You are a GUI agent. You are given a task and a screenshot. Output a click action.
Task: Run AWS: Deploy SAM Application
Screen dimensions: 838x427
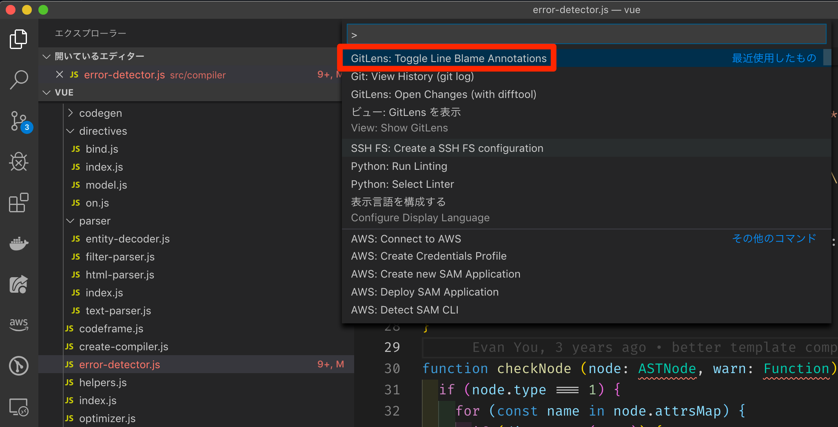coord(586,292)
